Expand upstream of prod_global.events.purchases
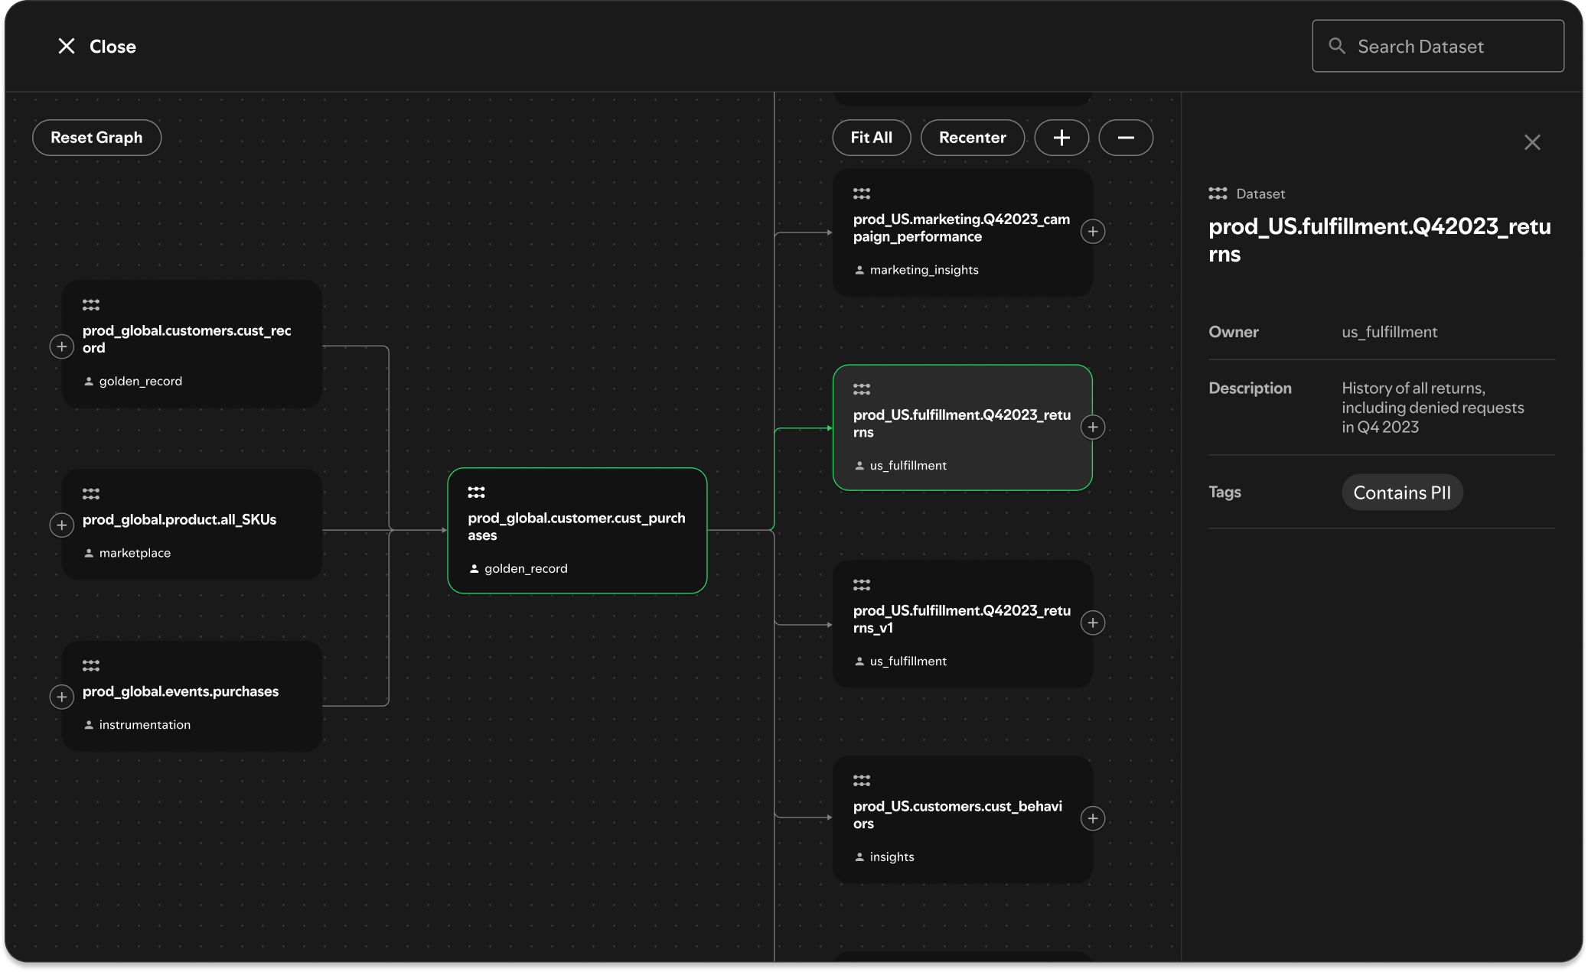1588x972 pixels. click(x=61, y=697)
